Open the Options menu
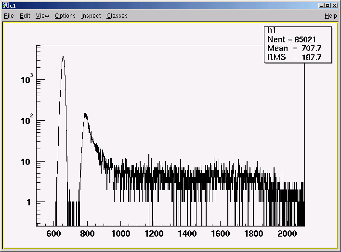The width and height of the screenshot is (341, 252). [65, 16]
